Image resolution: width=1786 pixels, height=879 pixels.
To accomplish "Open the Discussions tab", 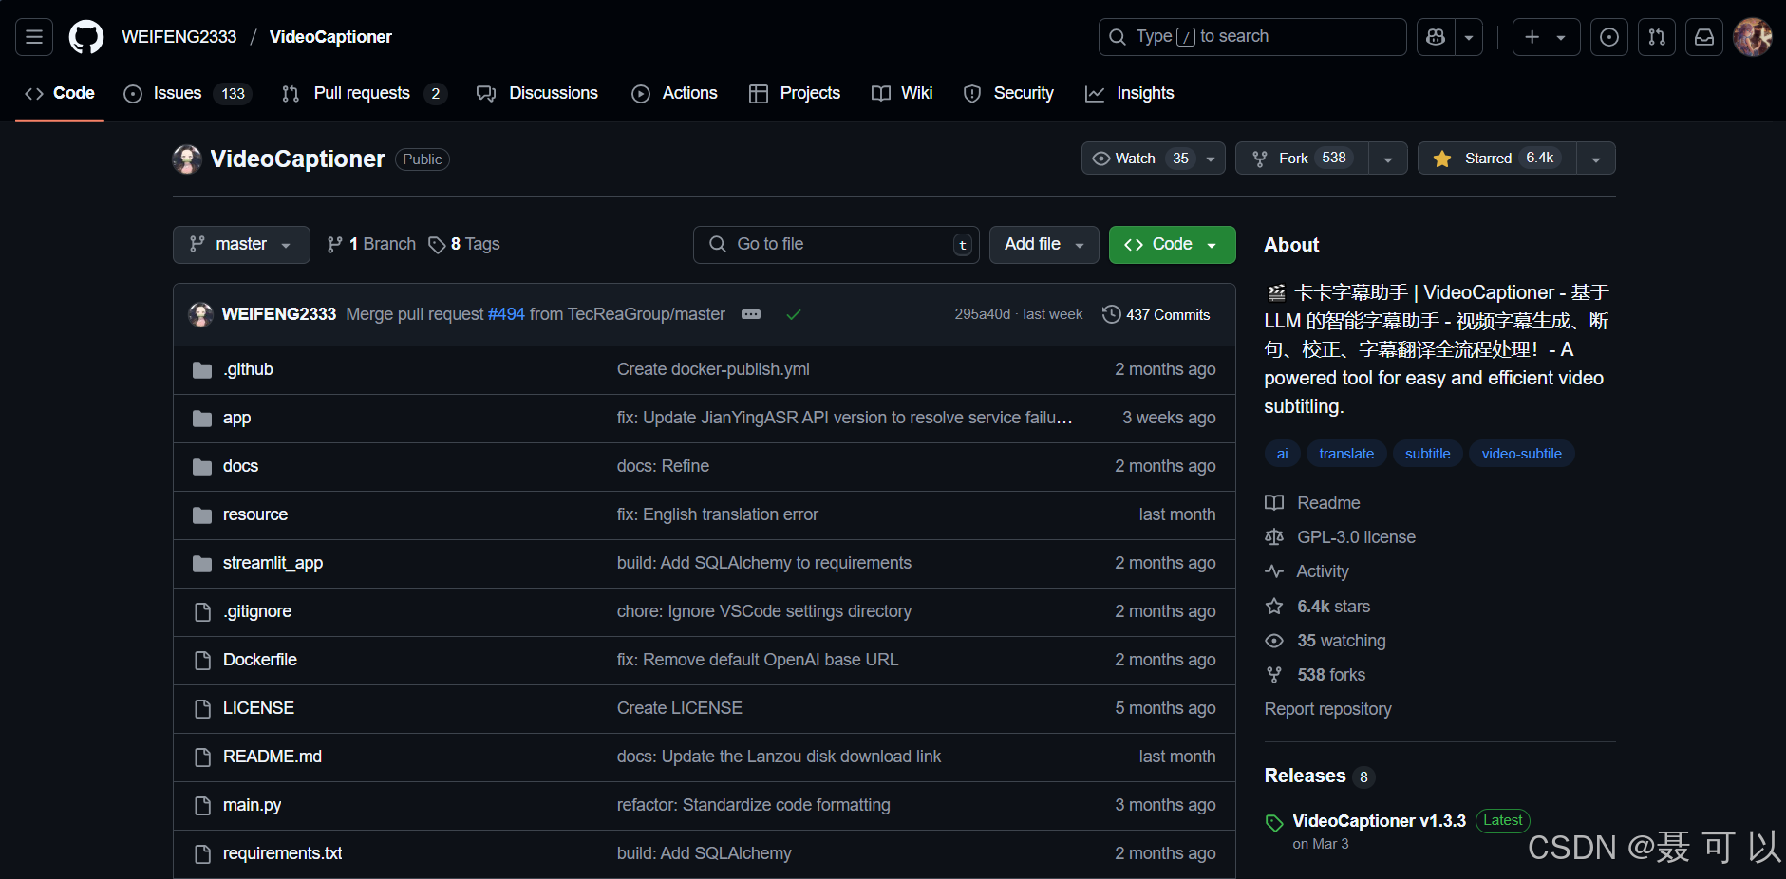I will (537, 93).
